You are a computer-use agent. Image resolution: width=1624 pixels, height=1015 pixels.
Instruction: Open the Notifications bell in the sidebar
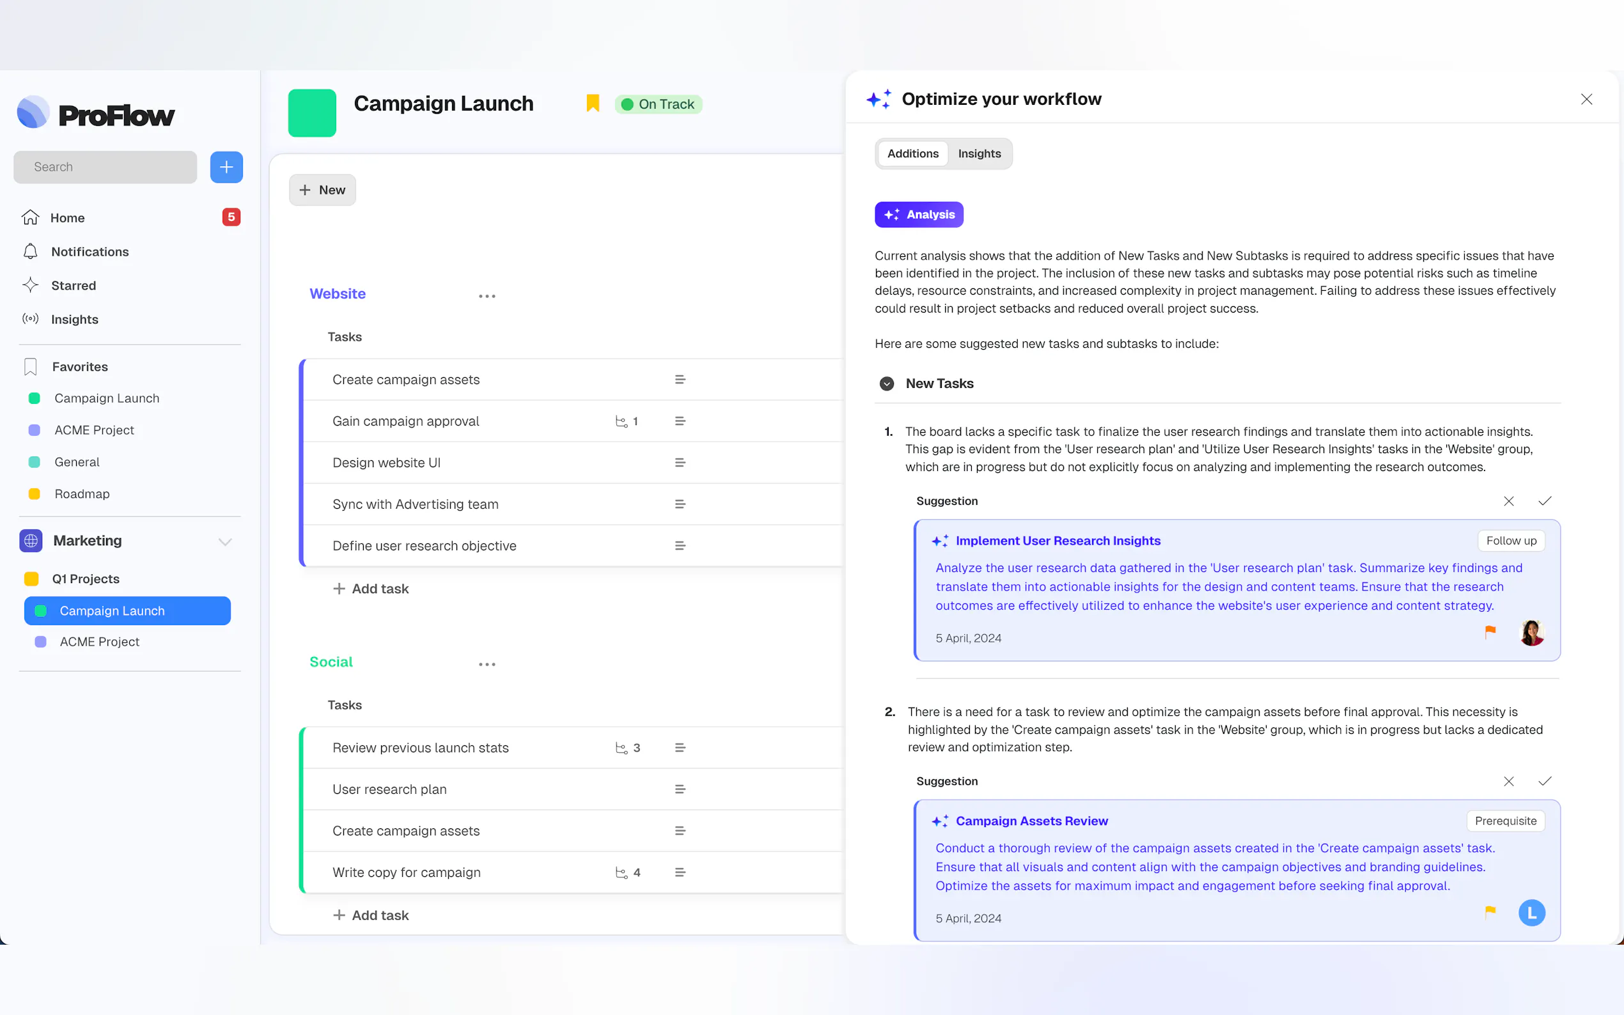31,252
